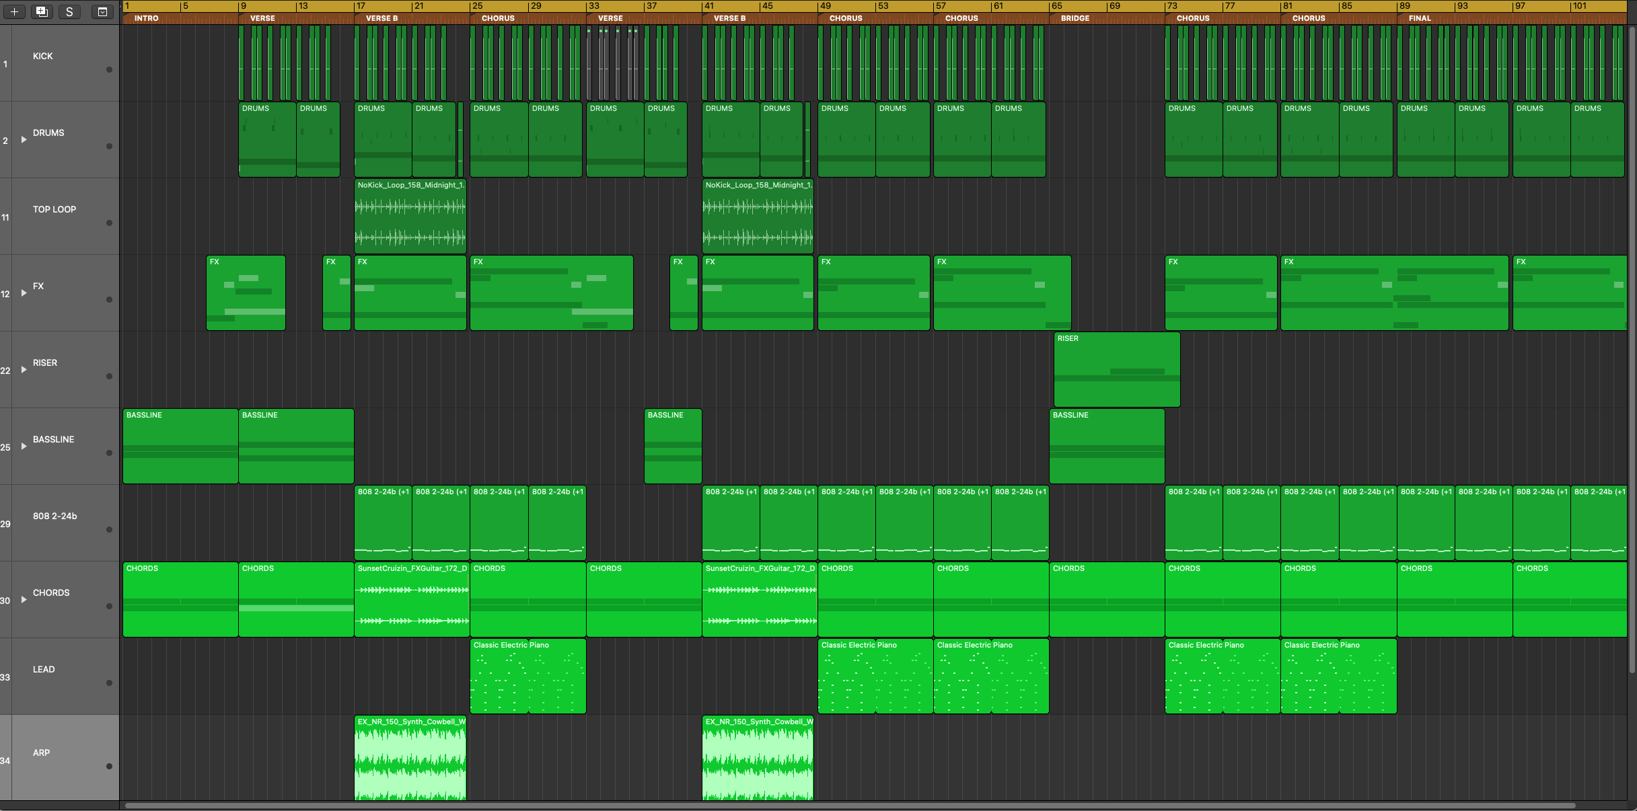Select the first VERSE B arrangement marker

(x=412, y=18)
